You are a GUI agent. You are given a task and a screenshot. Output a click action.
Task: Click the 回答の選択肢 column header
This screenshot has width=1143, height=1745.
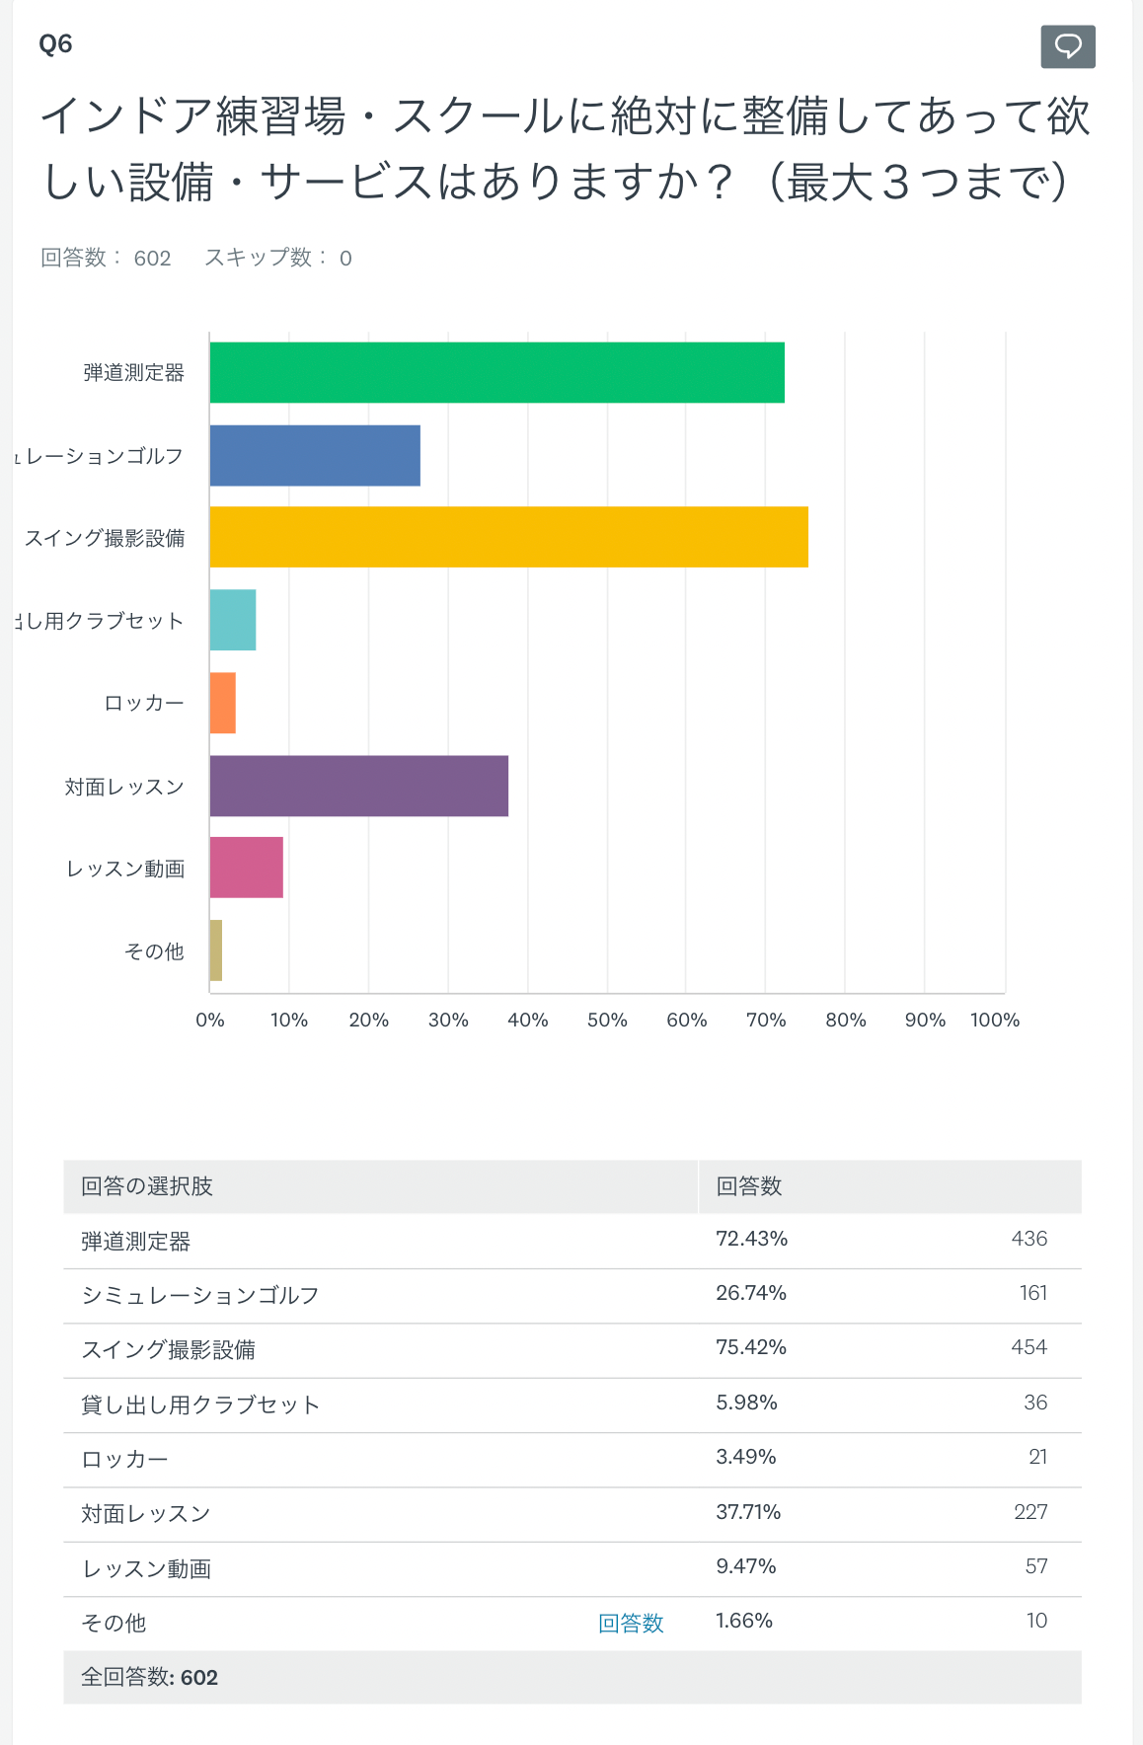pos(147,1186)
